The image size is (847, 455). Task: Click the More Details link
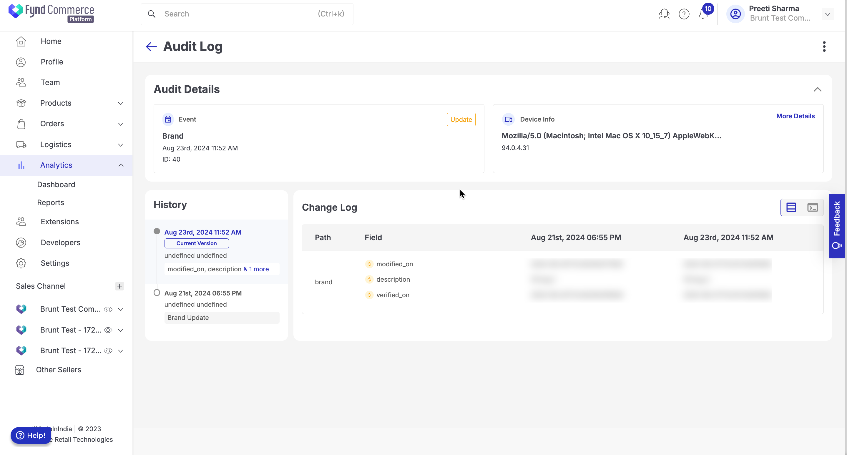[795, 116]
